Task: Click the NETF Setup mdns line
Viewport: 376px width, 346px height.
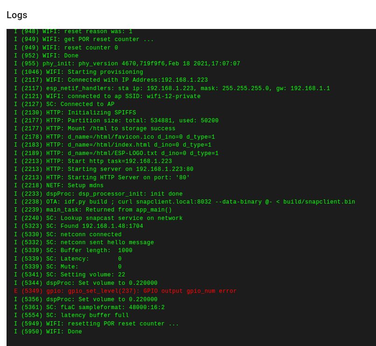Action: 58,185
